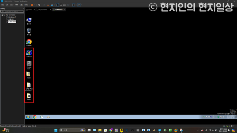Select the Recycle Bin desktop icon
Viewport: 237px width, 133px height.
(x=29, y=32)
